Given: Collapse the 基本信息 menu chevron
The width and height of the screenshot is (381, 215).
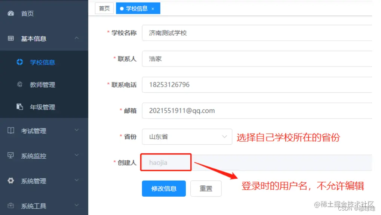Looking at the screenshot, I should click(77, 38).
